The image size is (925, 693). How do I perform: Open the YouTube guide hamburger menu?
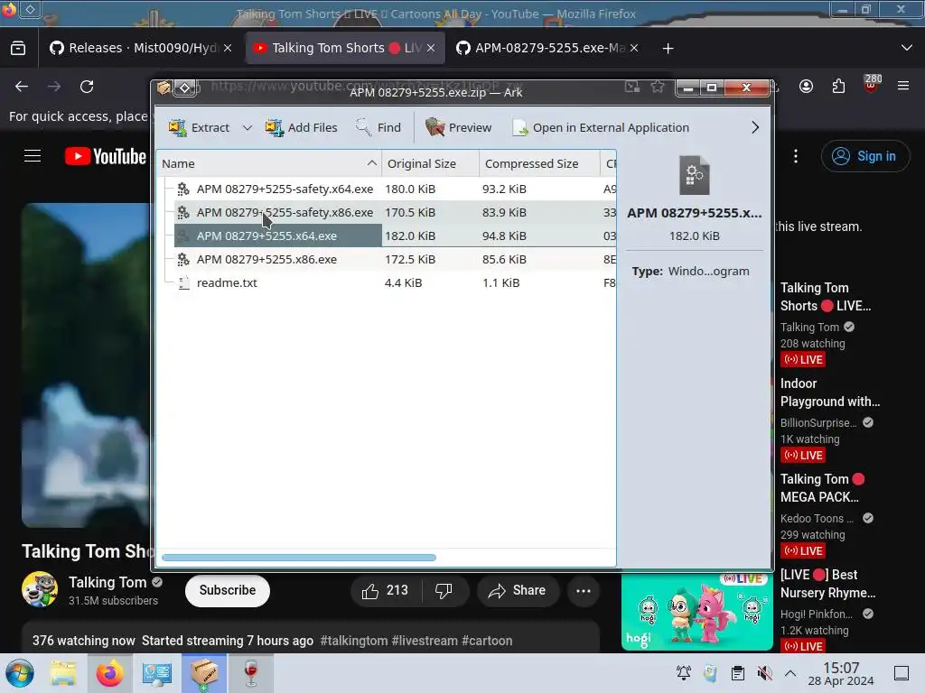coord(33,156)
